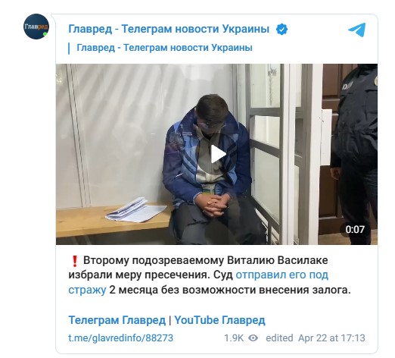Click the Главред channel avatar
Image resolution: width=395 pixels, height=358 pixels.
pos(36,27)
